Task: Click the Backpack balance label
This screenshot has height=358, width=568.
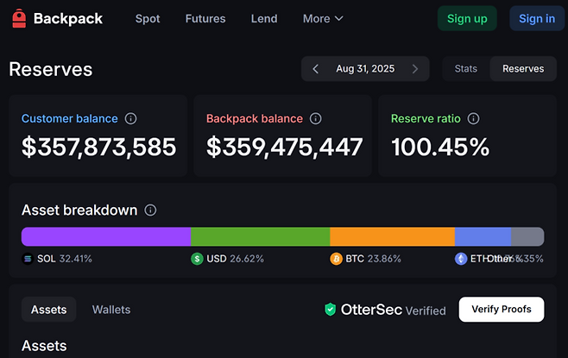Action: (255, 118)
